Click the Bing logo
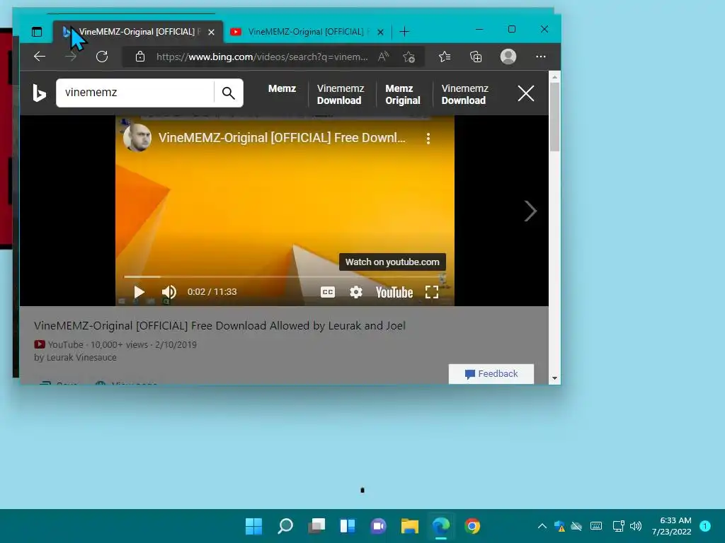 point(40,93)
